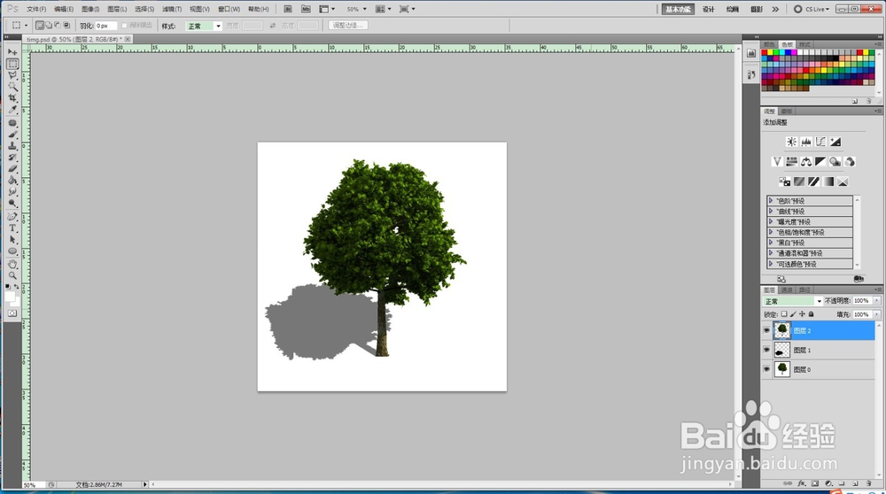Choose New selection mode button
886x494 pixels.
pos(40,26)
